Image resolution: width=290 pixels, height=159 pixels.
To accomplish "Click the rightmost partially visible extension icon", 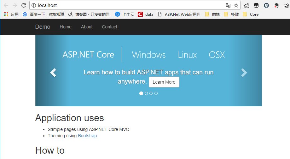I will 287,6.
